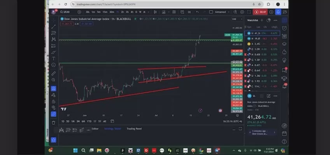This screenshot has height=155, width=330.
Task: Choose the 2h timeframe
Action: click(x=122, y=12)
